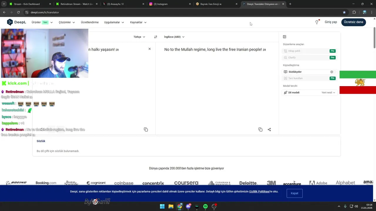376x211 pixels.
Task: Open the Gizlilik Politikası link
Action: [x=259, y=192]
